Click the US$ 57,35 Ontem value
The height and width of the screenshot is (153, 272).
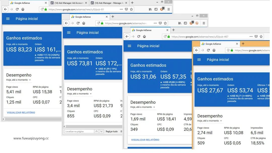pos(173,77)
